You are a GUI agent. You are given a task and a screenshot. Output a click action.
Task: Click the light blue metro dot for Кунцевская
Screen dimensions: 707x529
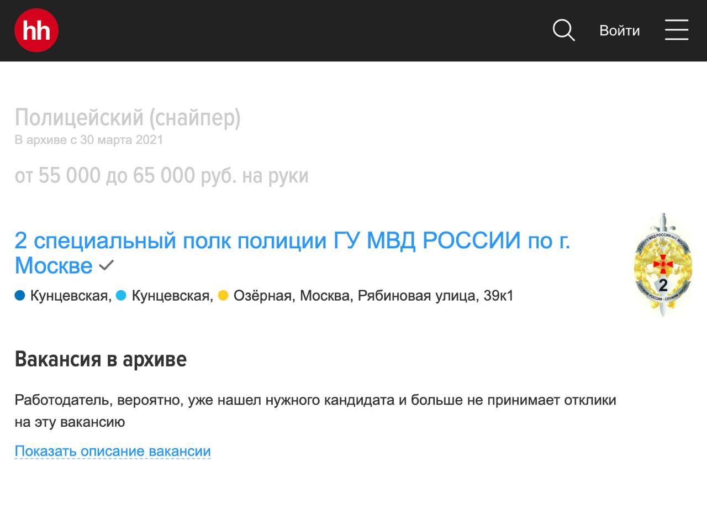(121, 296)
